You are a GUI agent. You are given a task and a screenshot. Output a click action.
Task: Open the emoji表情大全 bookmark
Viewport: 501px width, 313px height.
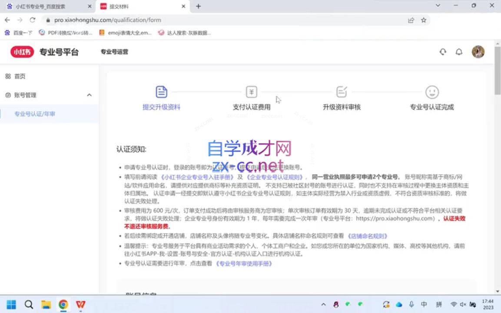(x=126, y=33)
